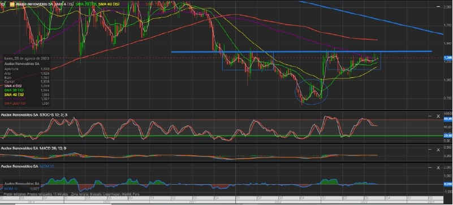Click the date heading in the data tooltip
This screenshot has height=205, width=453.
point(27,58)
